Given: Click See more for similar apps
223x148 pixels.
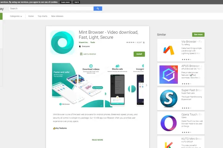Looking at the screenshot, I should coord(198,34).
